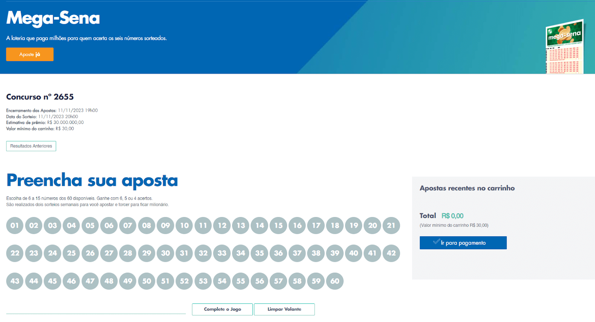Choose number 28
Screen dimensions: 595x322
tap(128, 253)
